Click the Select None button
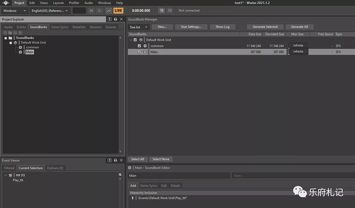The height and width of the screenshot is (208, 355). click(161, 159)
